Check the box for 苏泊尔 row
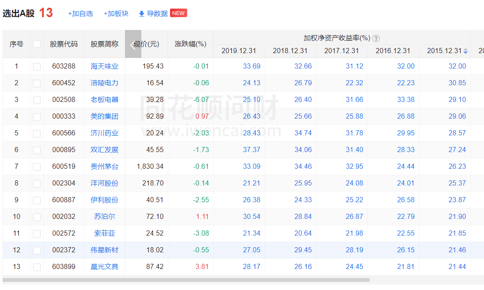This screenshot has height=290, width=484. pos(37,217)
